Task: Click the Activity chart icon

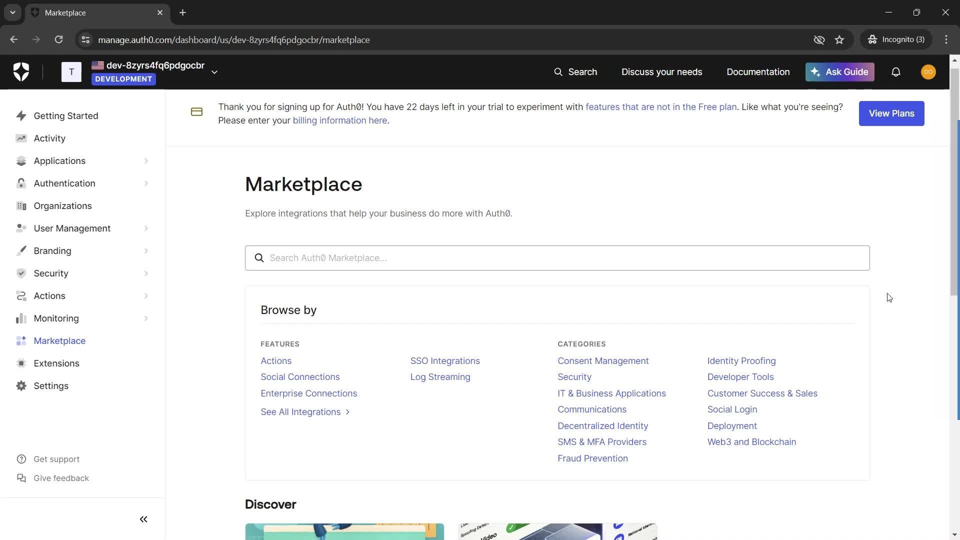Action: 21,138
